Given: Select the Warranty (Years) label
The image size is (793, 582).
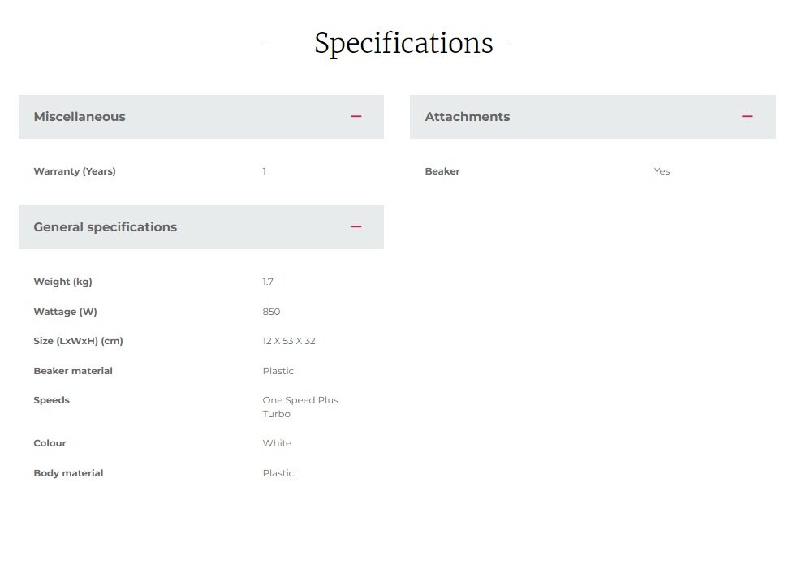Looking at the screenshot, I should tap(75, 171).
